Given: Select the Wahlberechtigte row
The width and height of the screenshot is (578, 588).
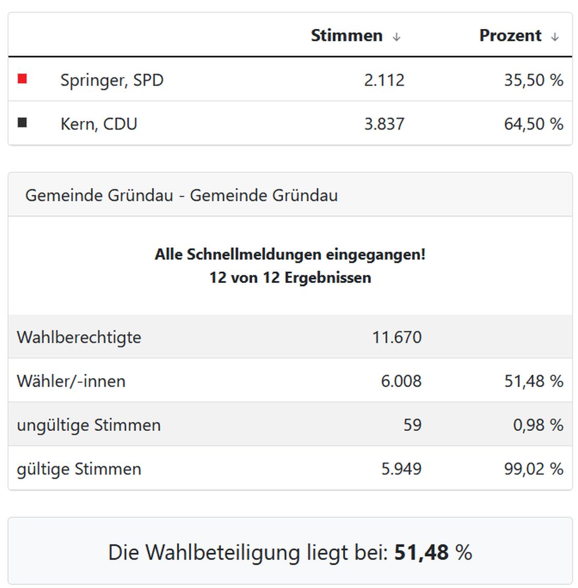Looking at the screenshot, I should 79,337.
